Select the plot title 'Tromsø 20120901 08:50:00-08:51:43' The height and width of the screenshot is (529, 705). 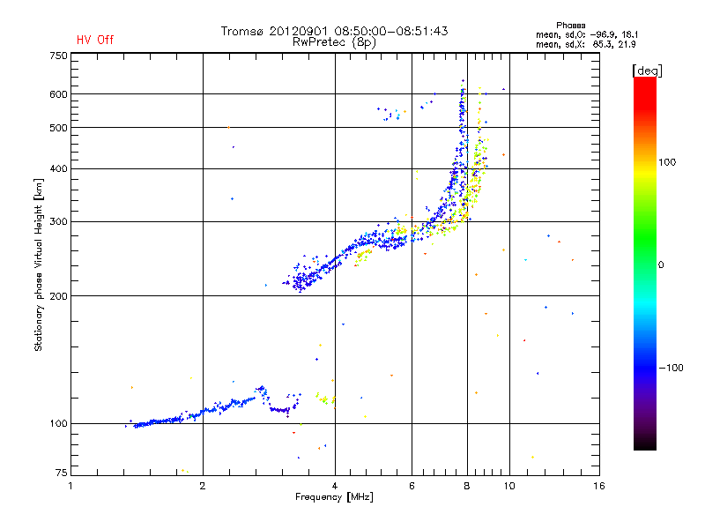coord(334,31)
